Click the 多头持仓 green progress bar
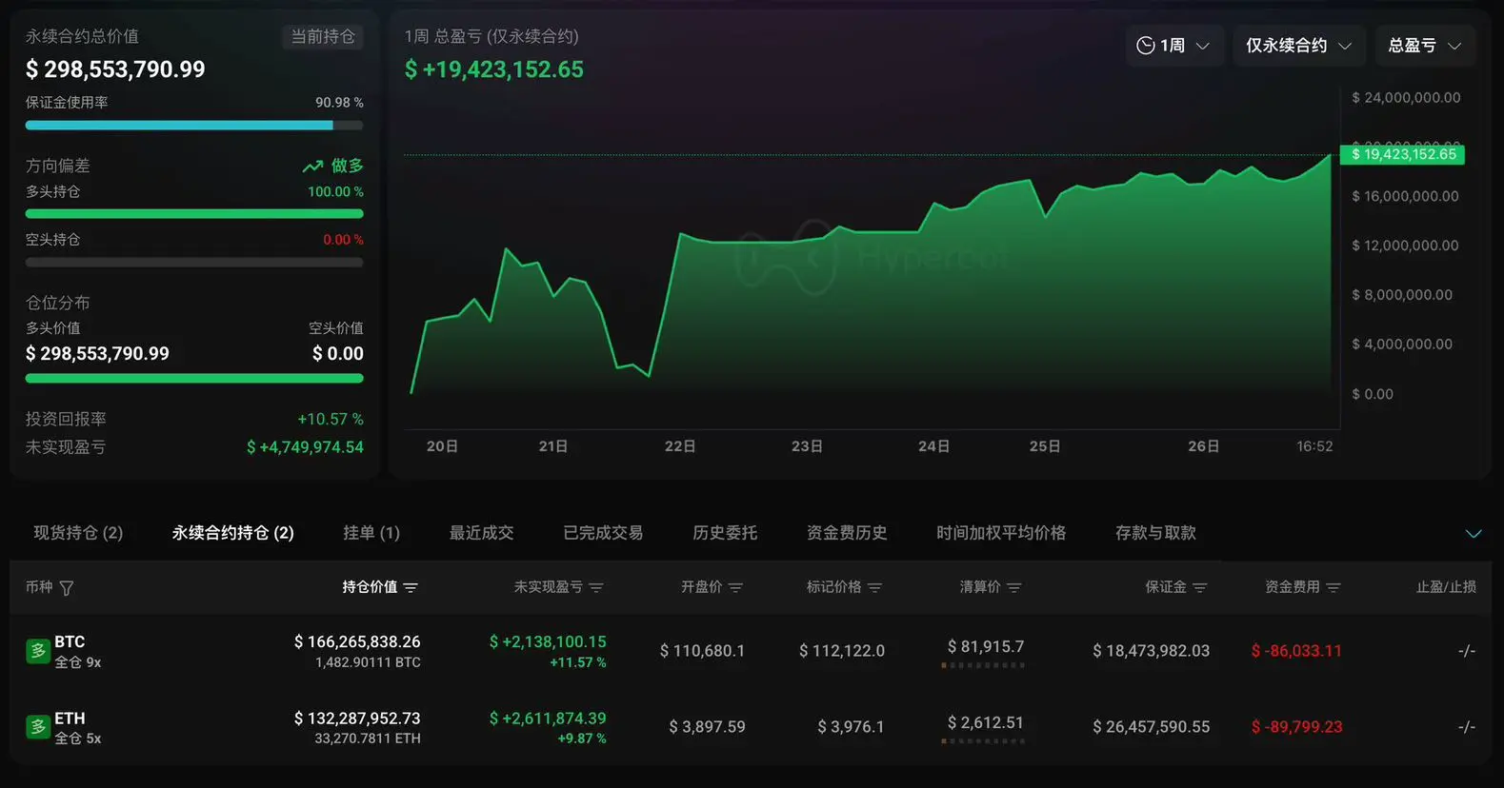Screen dimensions: 1504x788 click(x=194, y=214)
